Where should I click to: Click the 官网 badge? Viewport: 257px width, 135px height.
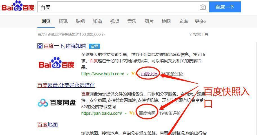[x=94, y=46]
